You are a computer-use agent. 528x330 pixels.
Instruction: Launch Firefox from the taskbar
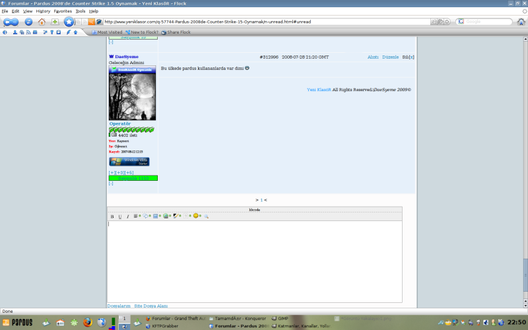(87, 322)
